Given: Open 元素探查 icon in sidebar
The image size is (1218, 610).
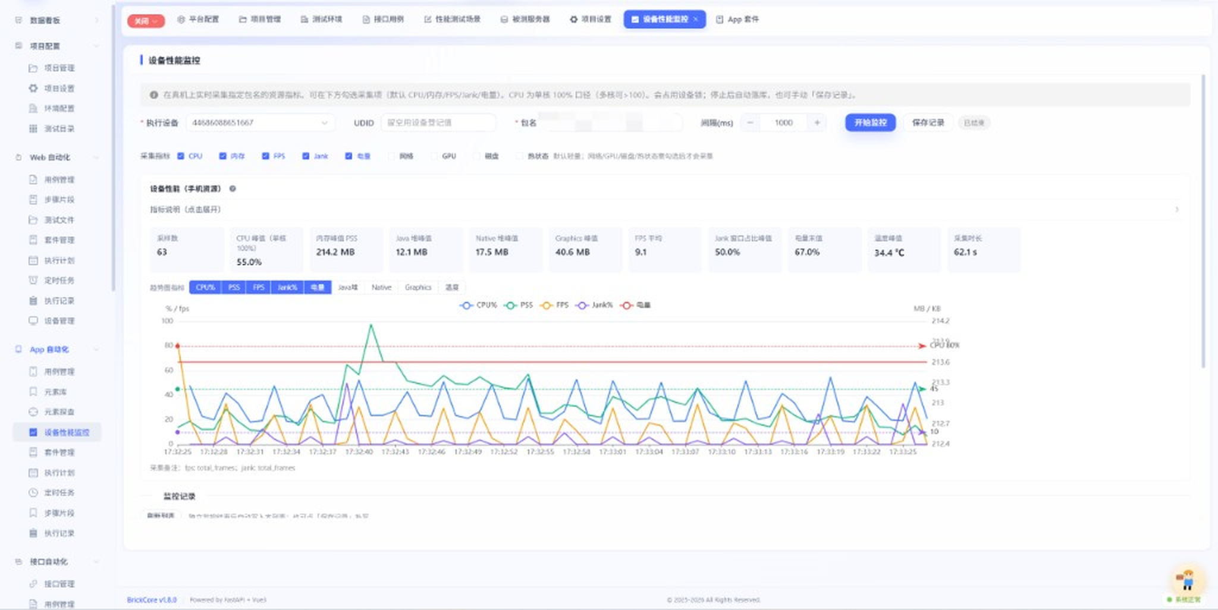Looking at the screenshot, I should [x=33, y=412].
